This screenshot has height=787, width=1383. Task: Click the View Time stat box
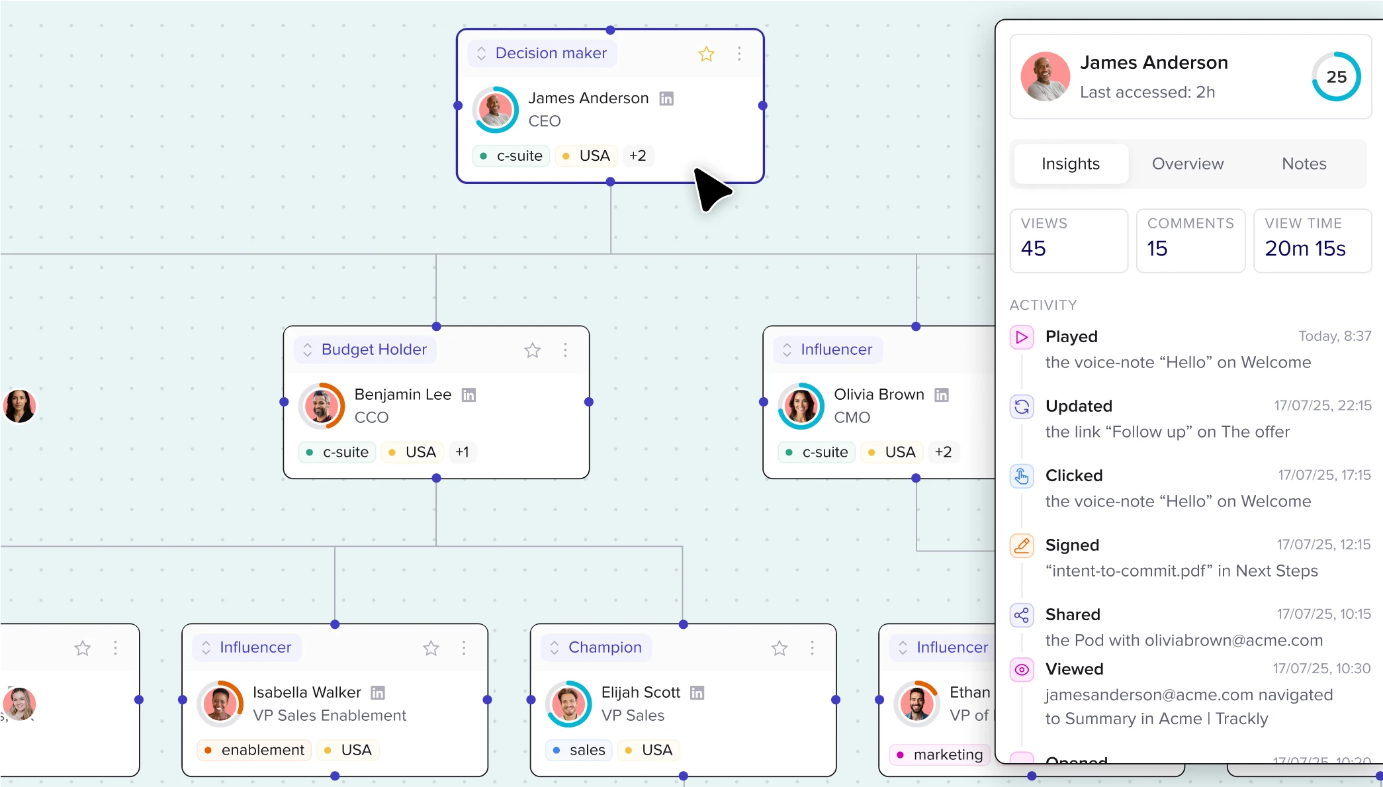coord(1312,240)
